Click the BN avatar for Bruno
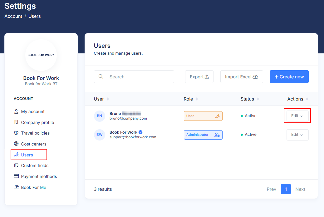This screenshot has width=324, height=217. 99,116
